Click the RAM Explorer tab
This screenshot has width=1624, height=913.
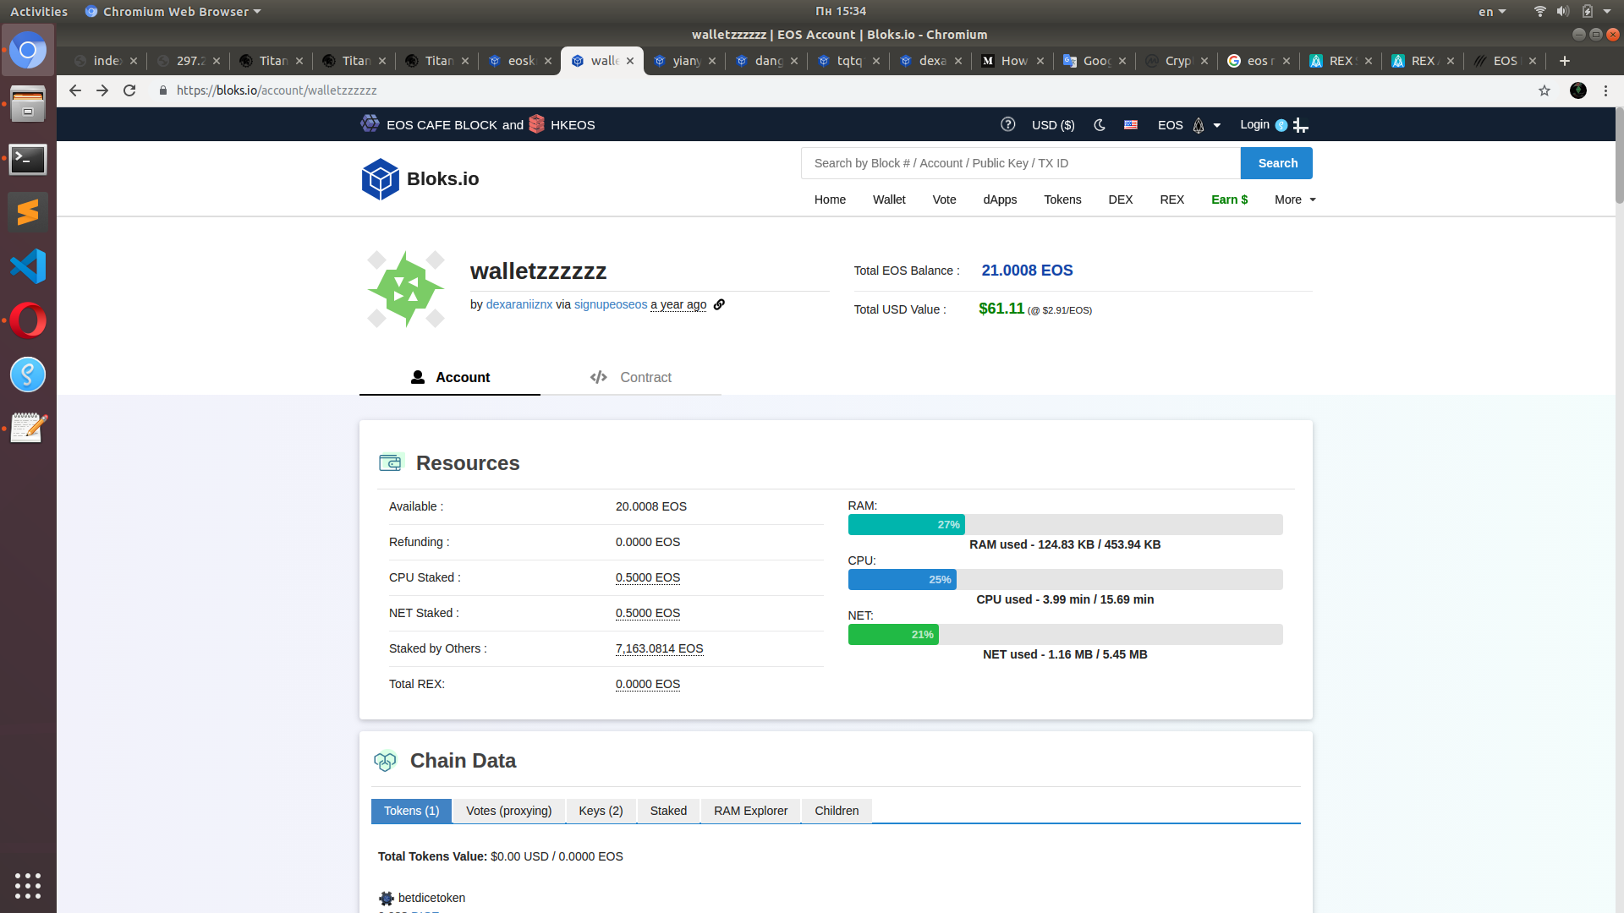750,809
